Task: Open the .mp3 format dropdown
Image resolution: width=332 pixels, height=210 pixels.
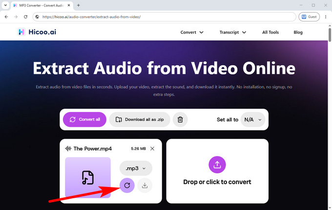Action: [x=136, y=168]
